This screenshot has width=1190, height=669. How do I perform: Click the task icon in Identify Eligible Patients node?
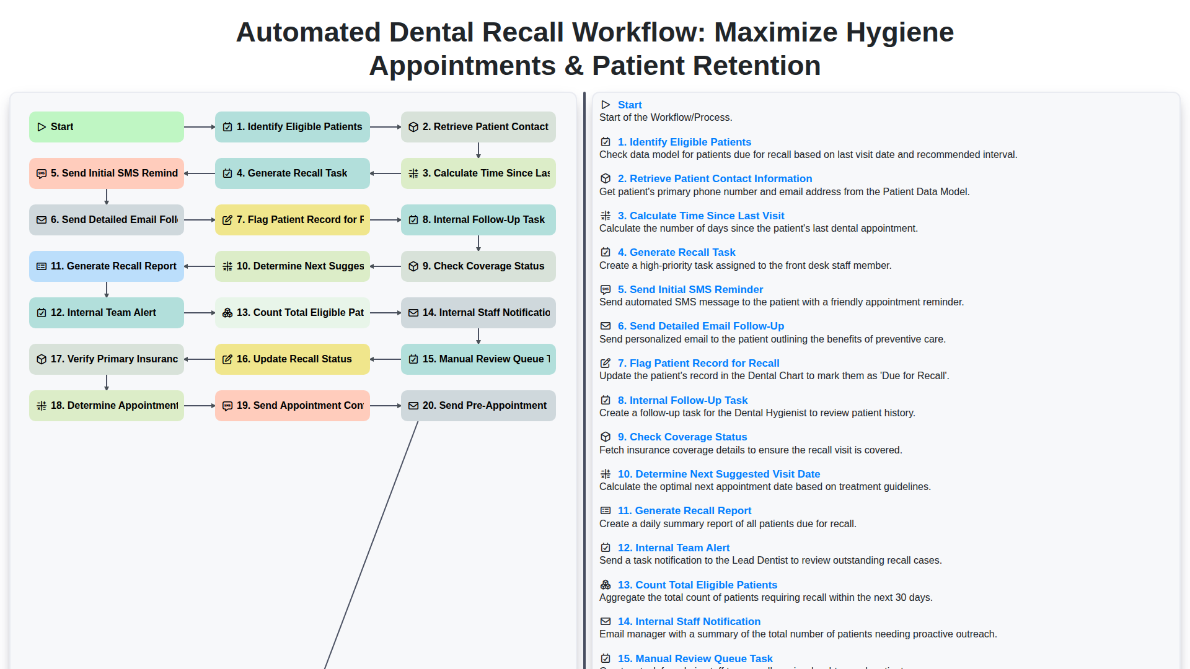227,127
